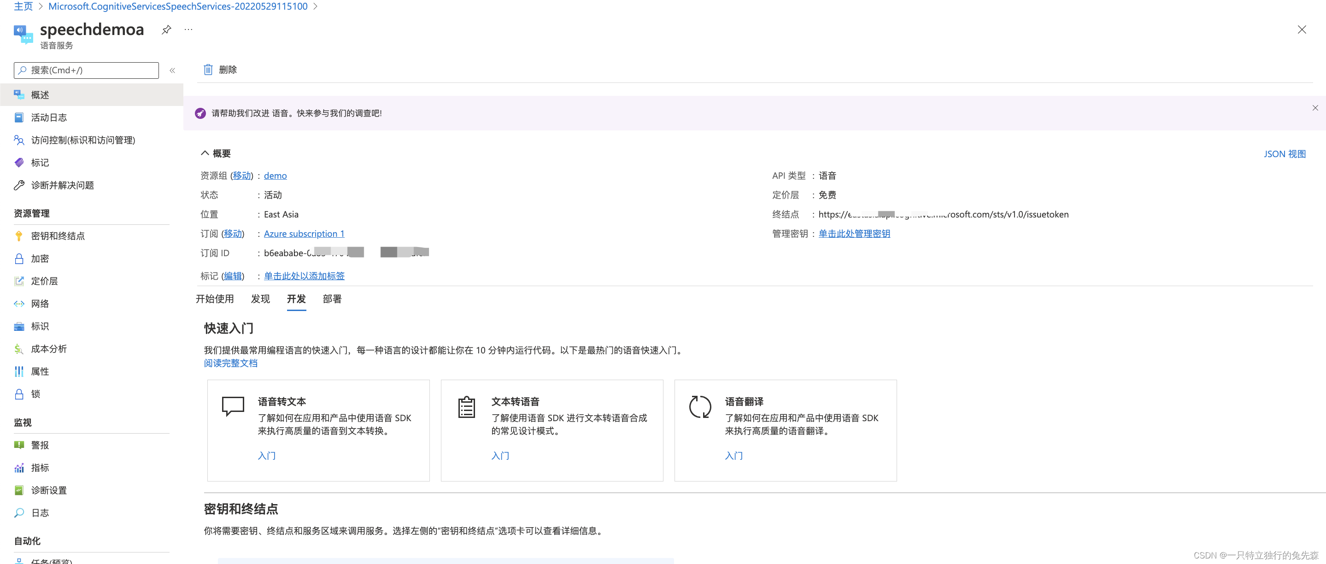Image resolution: width=1326 pixels, height=564 pixels.
Task: Open the 警报 alerts sidebar item
Action: (x=40, y=445)
